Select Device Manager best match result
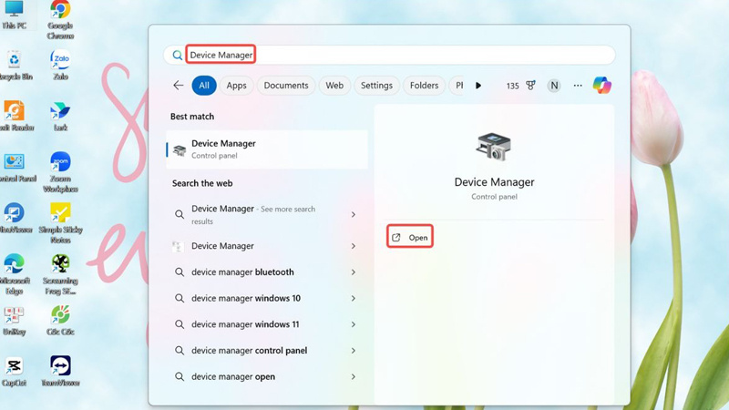This screenshot has width=729, height=410. [x=267, y=149]
